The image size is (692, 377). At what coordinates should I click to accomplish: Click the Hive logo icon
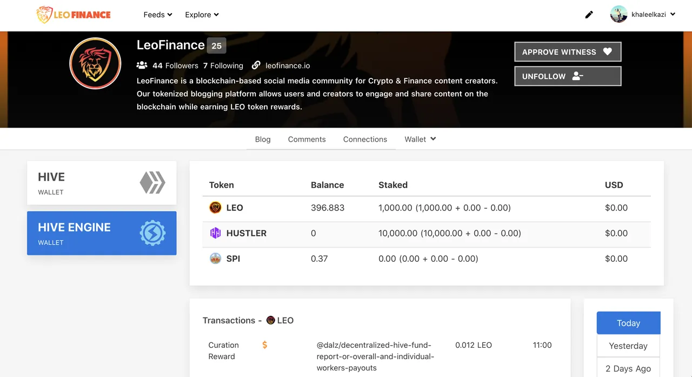[152, 183]
